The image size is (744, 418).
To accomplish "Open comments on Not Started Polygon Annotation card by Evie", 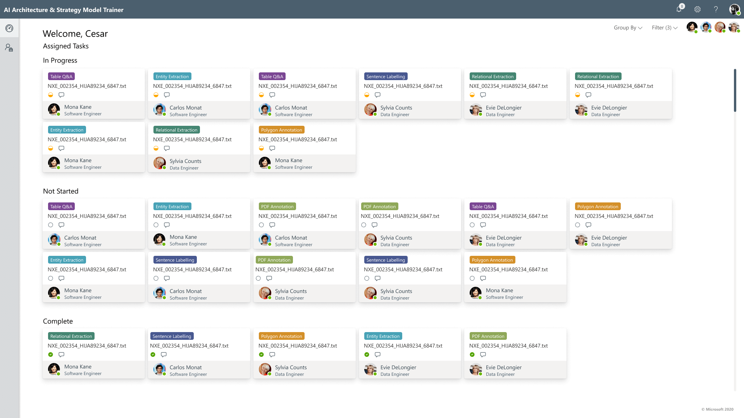I will [588, 225].
